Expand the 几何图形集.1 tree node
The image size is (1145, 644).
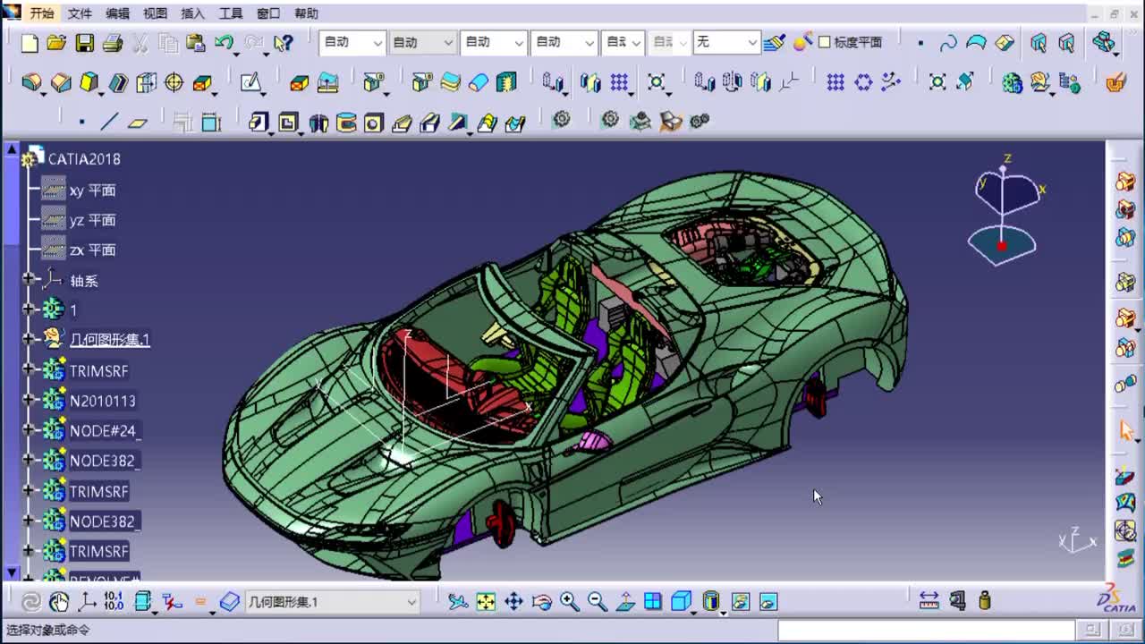point(28,339)
